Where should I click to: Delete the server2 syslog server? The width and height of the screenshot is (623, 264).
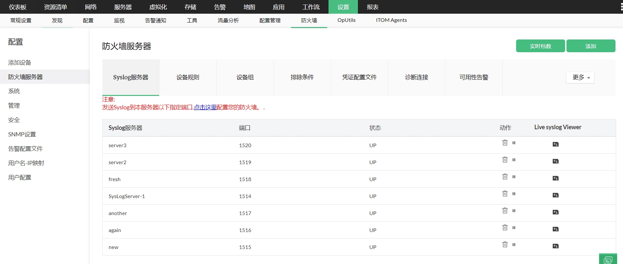tap(505, 160)
